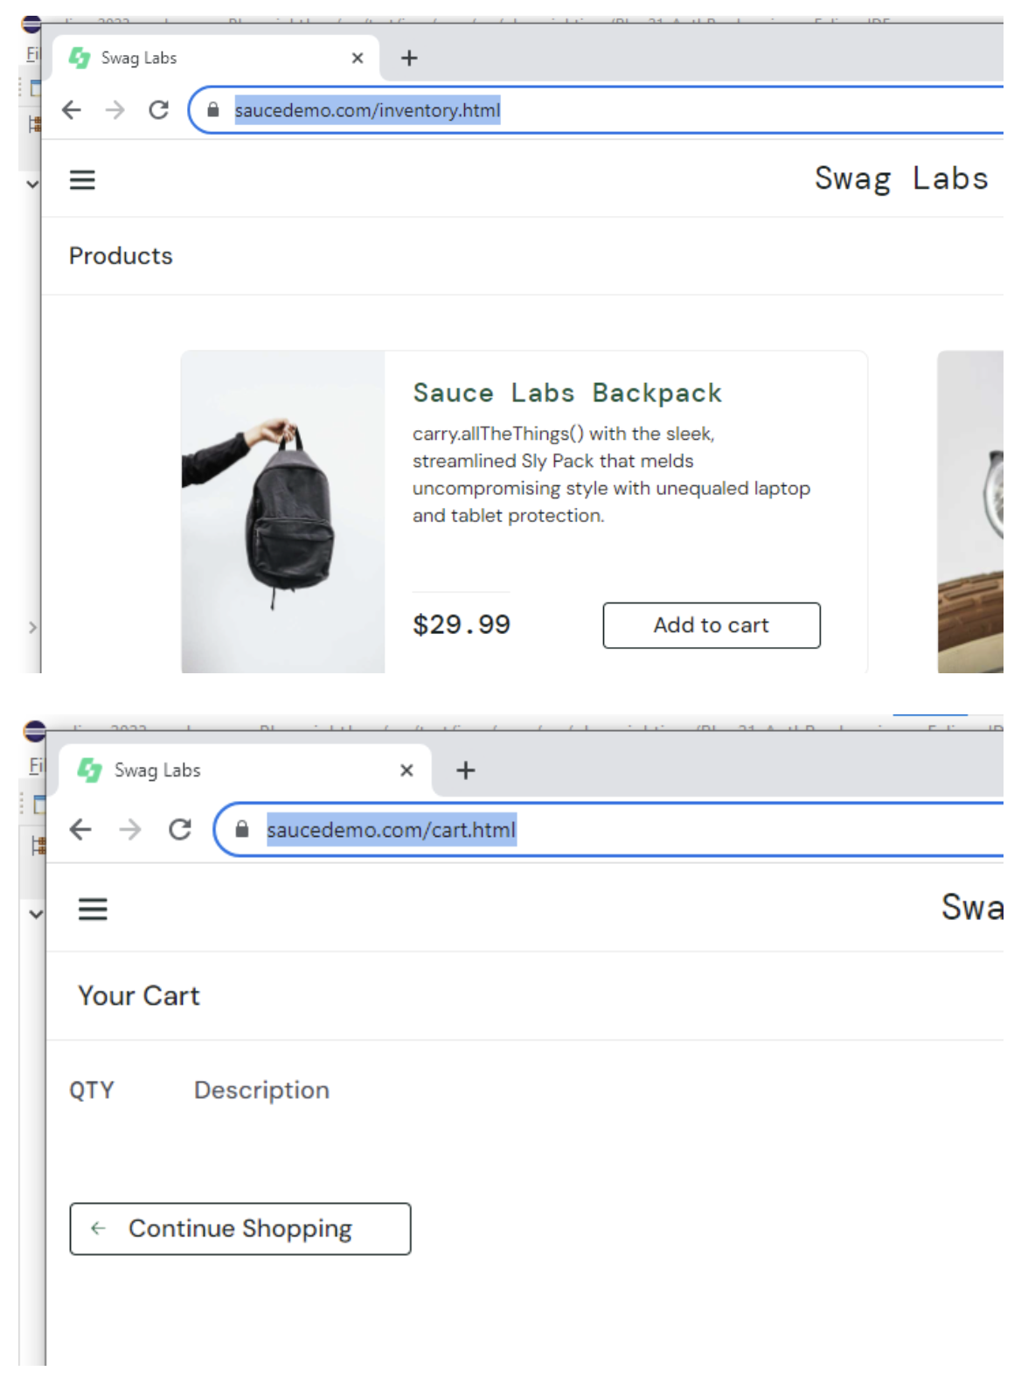Image resolution: width=1021 pixels, height=1378 pixels.
Task: Click the QTY column label
Action: pyautogui.click(x=92, y=1090)
